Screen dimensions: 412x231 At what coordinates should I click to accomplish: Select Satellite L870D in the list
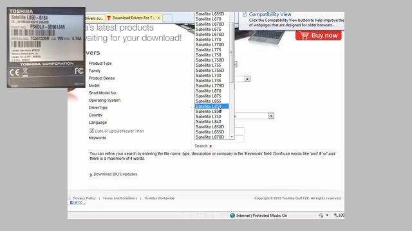coord(212,137)
